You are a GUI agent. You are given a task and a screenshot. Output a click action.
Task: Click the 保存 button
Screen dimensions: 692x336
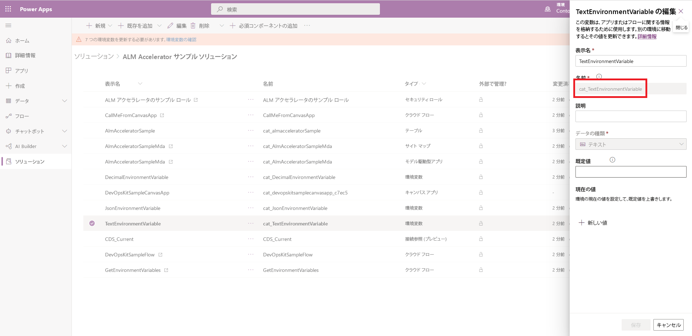click(x=636, y=325)
